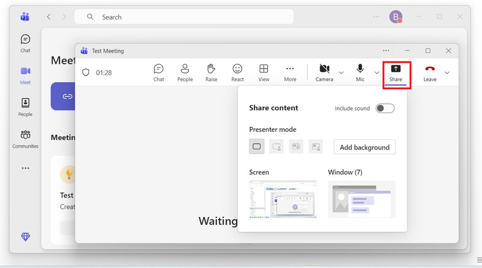
Task: Show the People participants list
Action: [185, 72]
